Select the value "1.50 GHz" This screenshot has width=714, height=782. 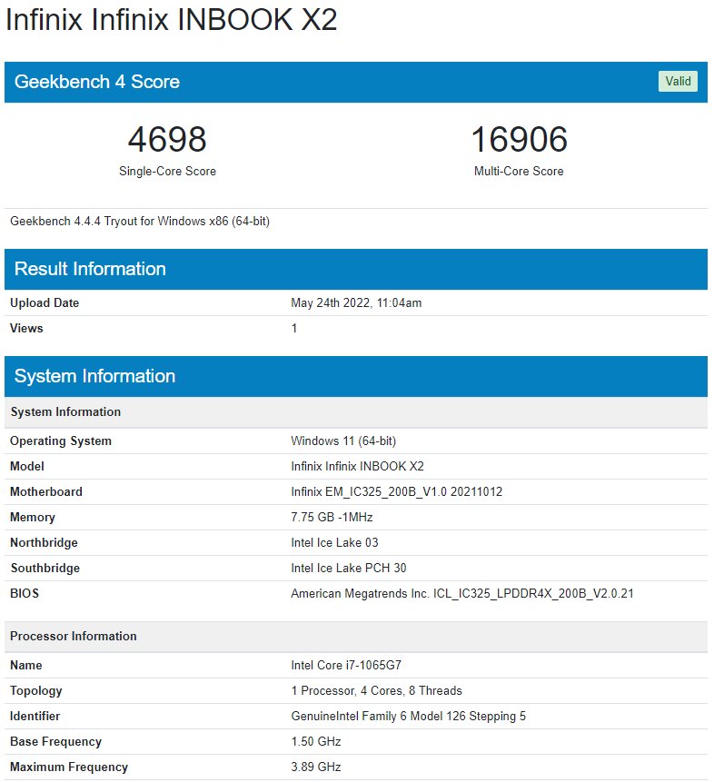click(x=316, y=742)
